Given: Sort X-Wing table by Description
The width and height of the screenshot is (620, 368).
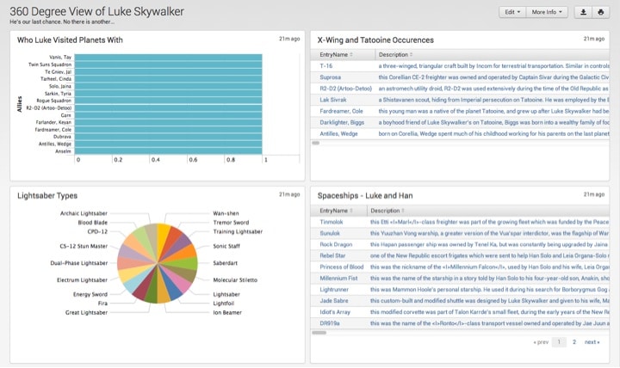Looking at the screenshot, I should pos(395,54).
